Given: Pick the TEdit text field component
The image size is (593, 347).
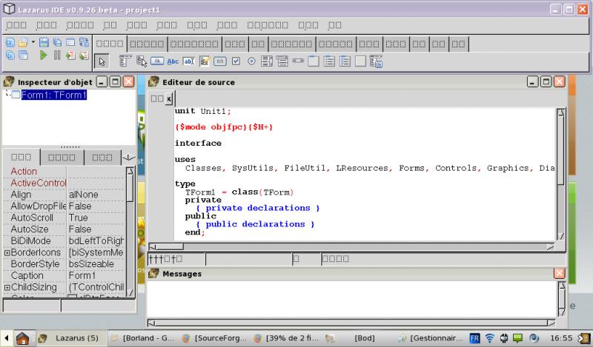Looking at the screenshot, I should [x=188, y=61].
